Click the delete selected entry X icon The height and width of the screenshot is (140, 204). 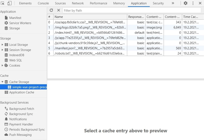58,10
